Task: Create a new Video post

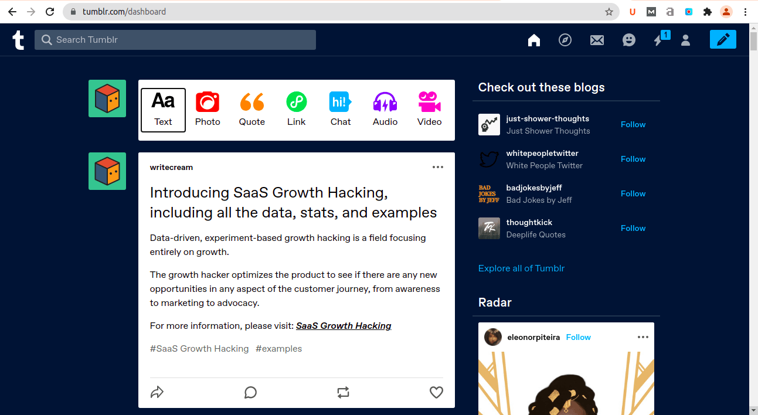Action: click(x=429, y=109)
